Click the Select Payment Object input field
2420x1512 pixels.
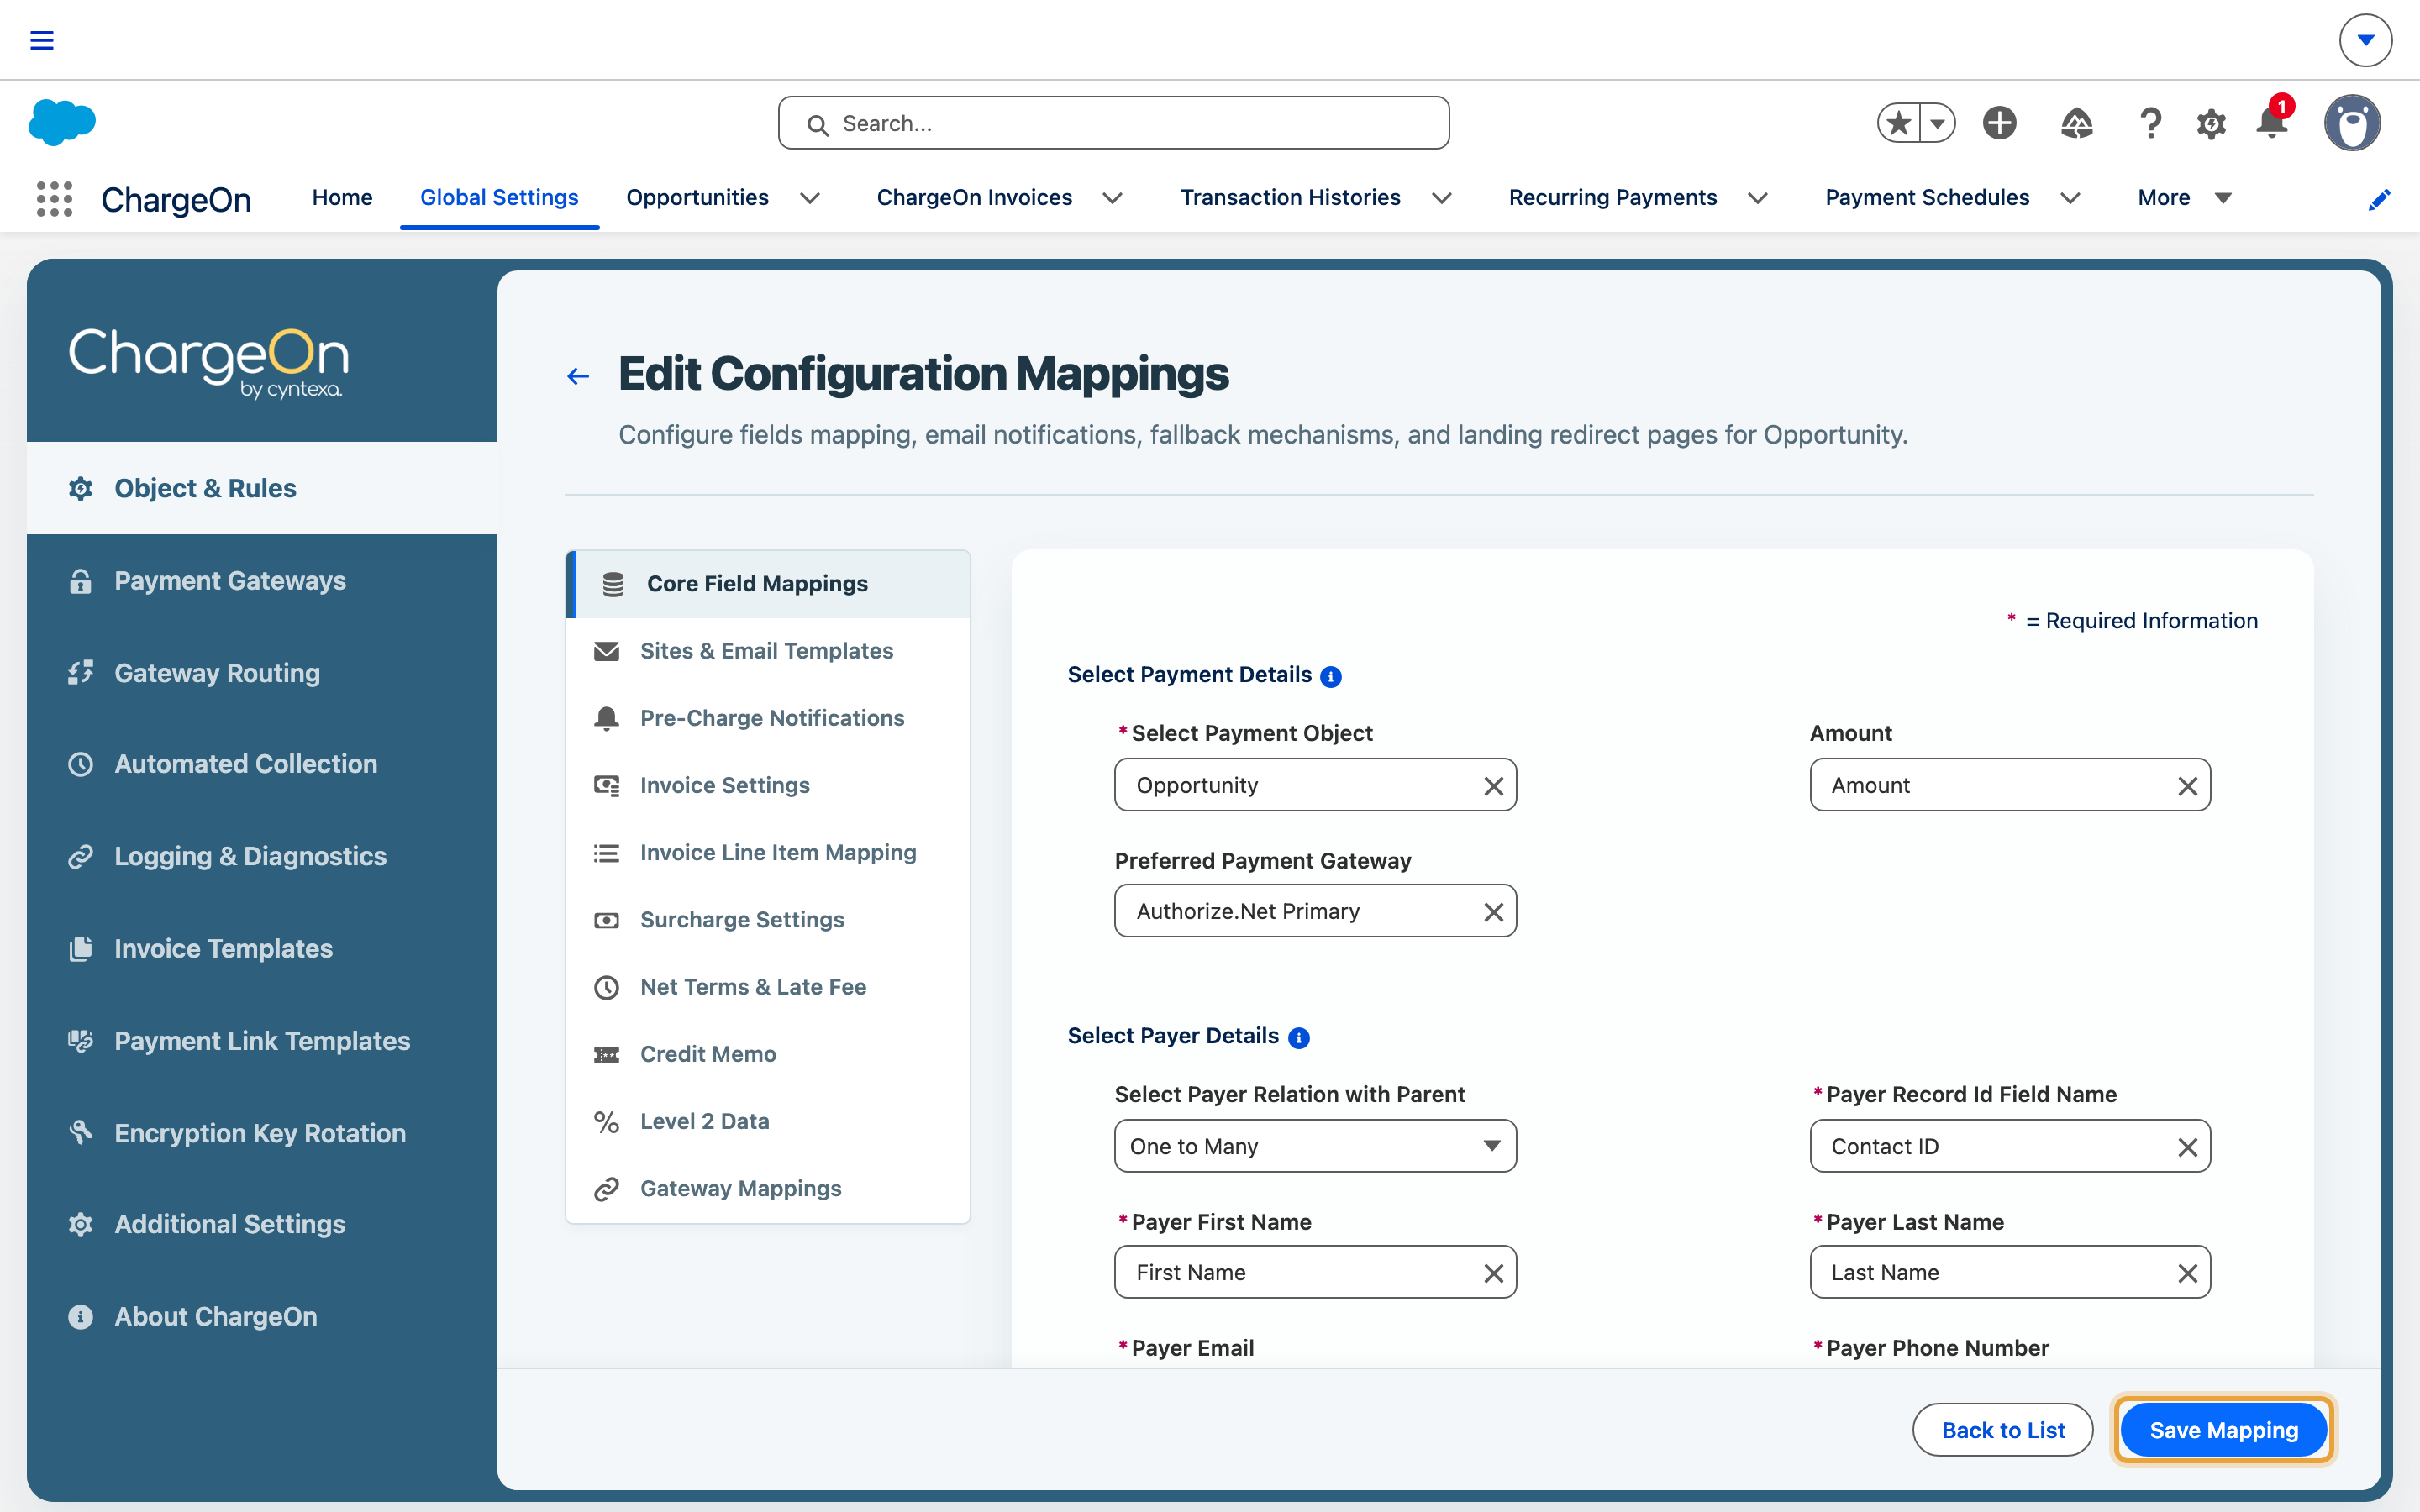1315,785
